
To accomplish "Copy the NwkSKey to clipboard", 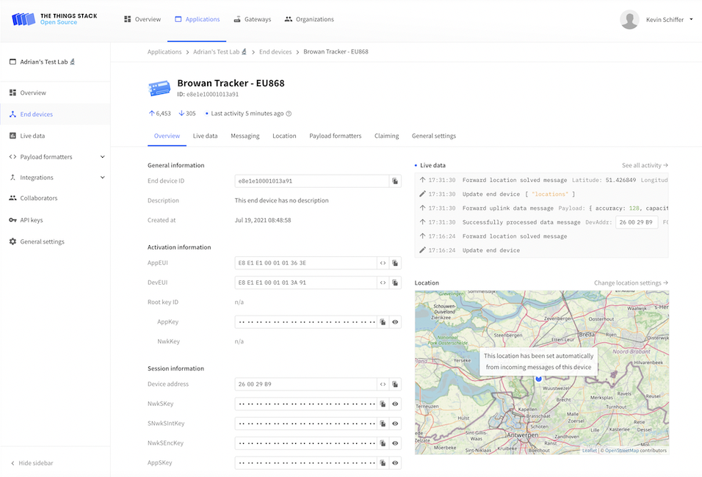I will point(383,404).
